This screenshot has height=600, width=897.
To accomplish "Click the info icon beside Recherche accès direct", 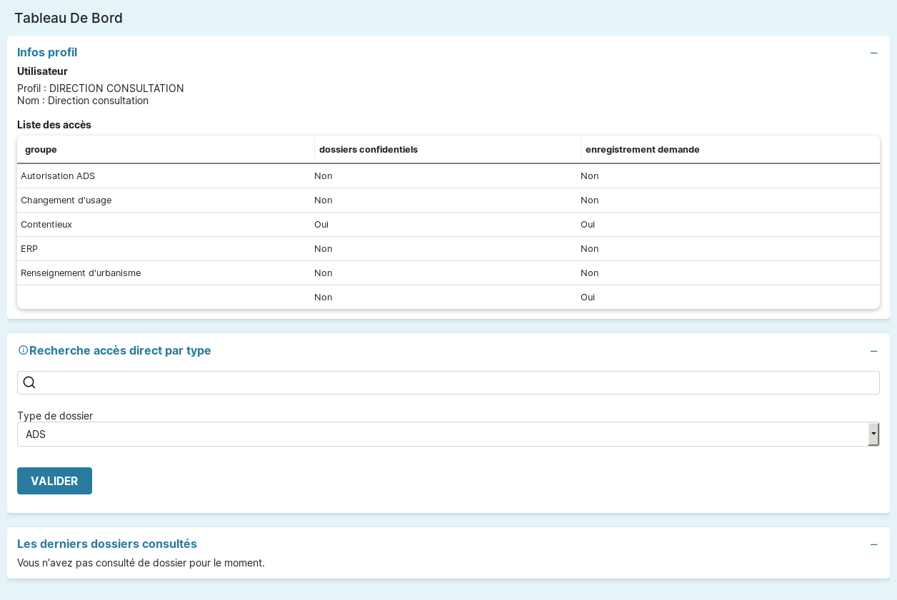I will (23, 350).
